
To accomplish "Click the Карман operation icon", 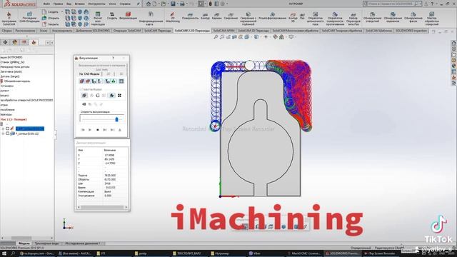I will [x=216, y=16].
